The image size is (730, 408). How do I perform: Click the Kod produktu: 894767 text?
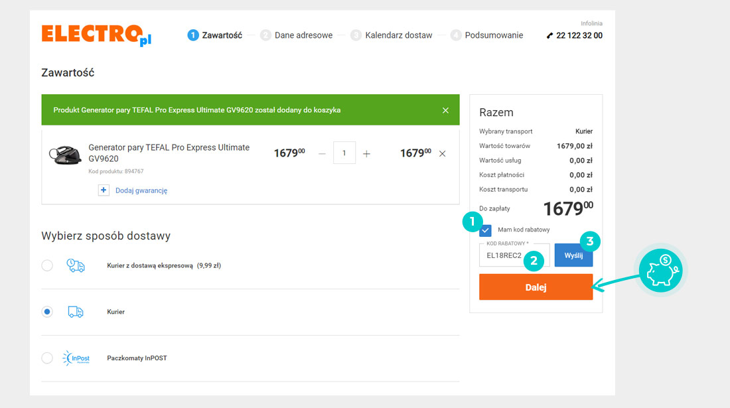point(116,171)
